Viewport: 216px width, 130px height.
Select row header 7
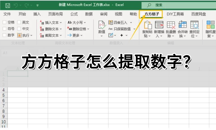click(4, 106)
